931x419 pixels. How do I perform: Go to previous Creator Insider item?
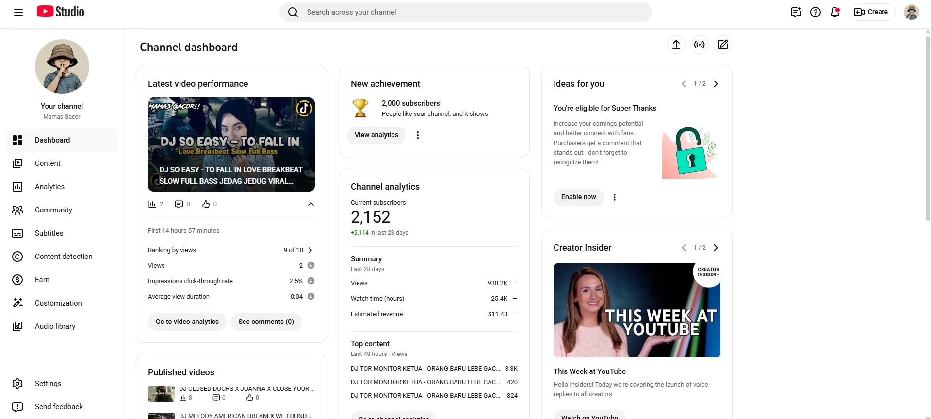(684, 248)
